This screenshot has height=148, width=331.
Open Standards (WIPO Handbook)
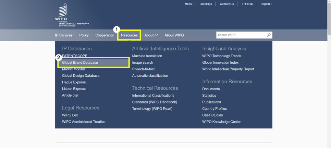[x=155, y=102]
